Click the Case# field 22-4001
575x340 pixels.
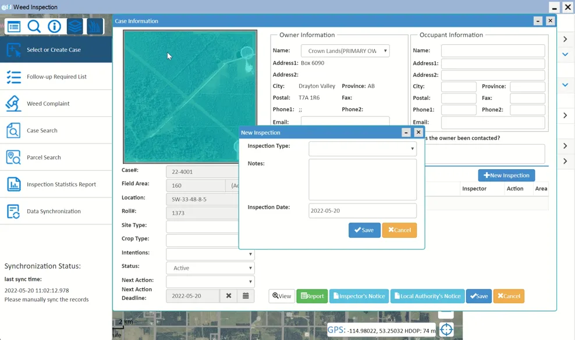click(203, 171)
